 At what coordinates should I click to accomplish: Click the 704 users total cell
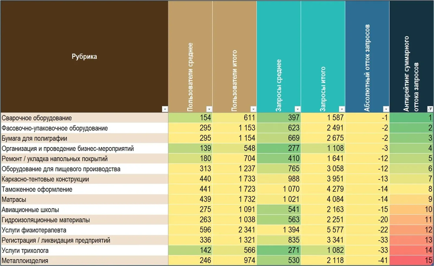[x=234, y=159]
